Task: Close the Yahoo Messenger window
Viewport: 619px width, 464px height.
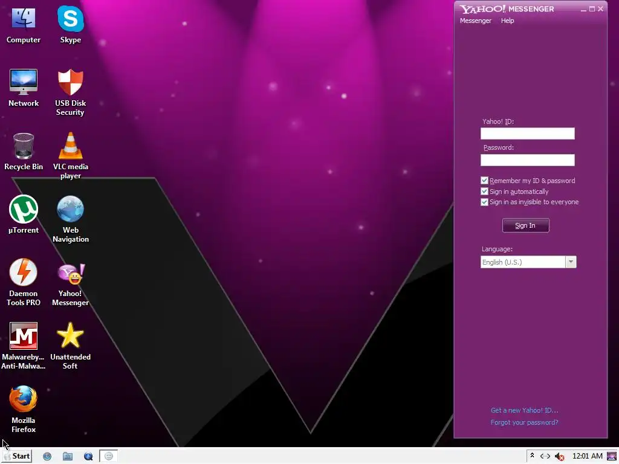Action: click(600, 8)
